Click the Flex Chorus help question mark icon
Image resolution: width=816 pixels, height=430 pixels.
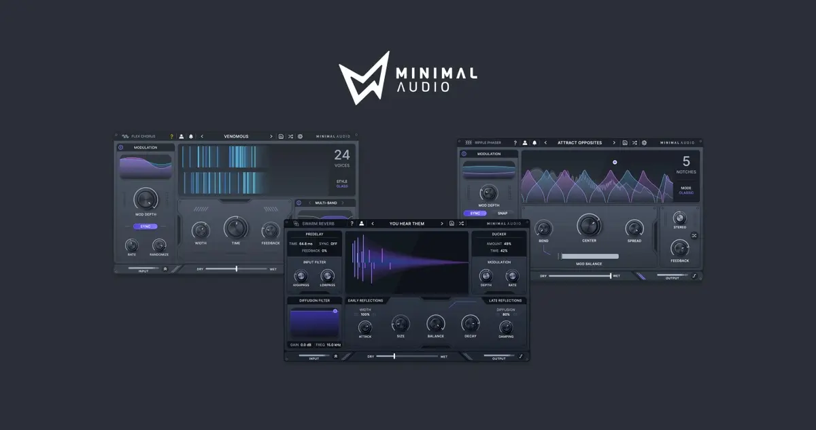coord(172,136)
